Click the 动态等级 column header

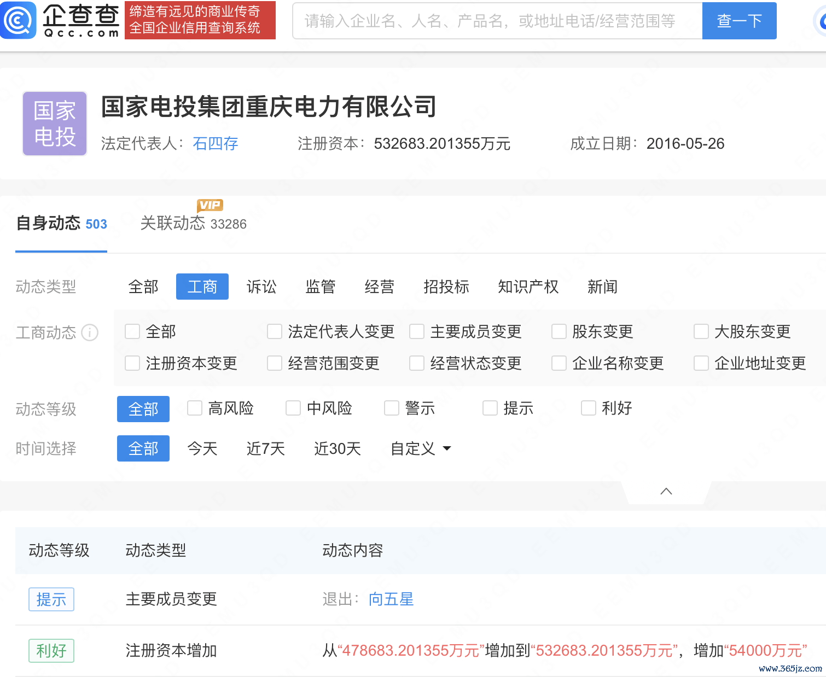tap(59, 550)
